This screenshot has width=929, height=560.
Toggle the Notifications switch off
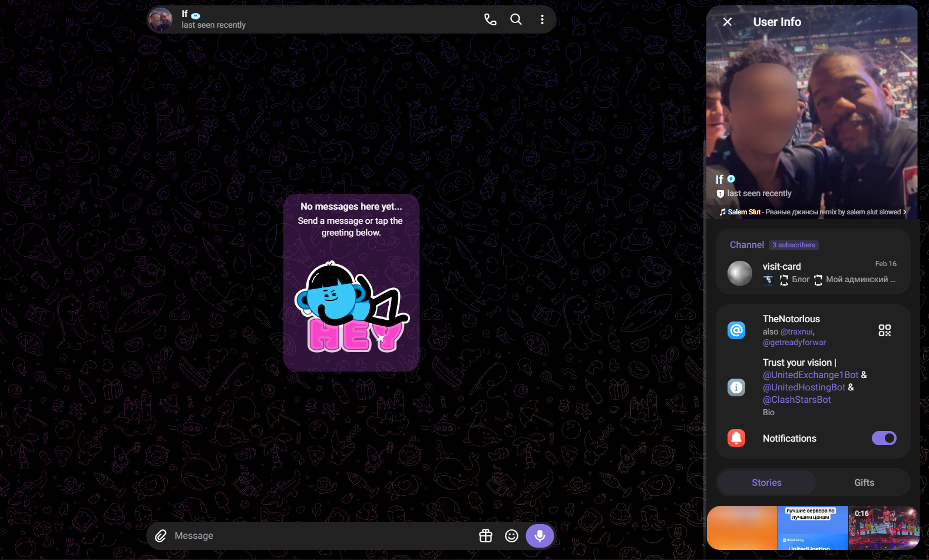(884, 438)
